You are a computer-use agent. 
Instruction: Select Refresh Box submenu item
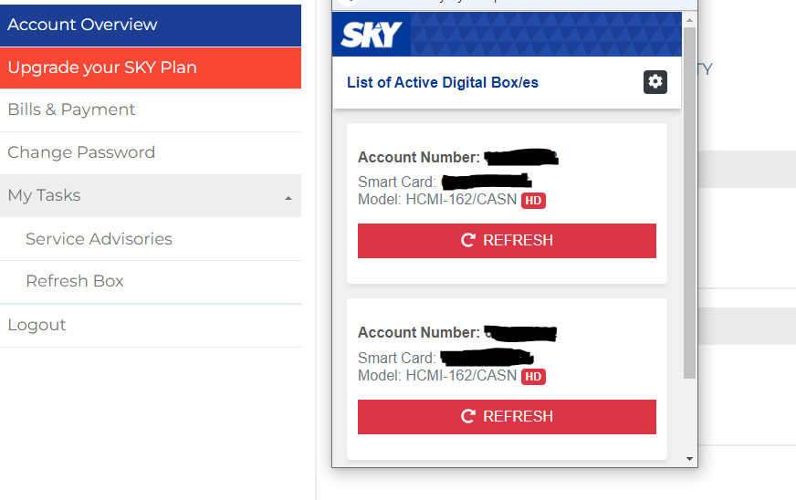(x=75, y=281)
